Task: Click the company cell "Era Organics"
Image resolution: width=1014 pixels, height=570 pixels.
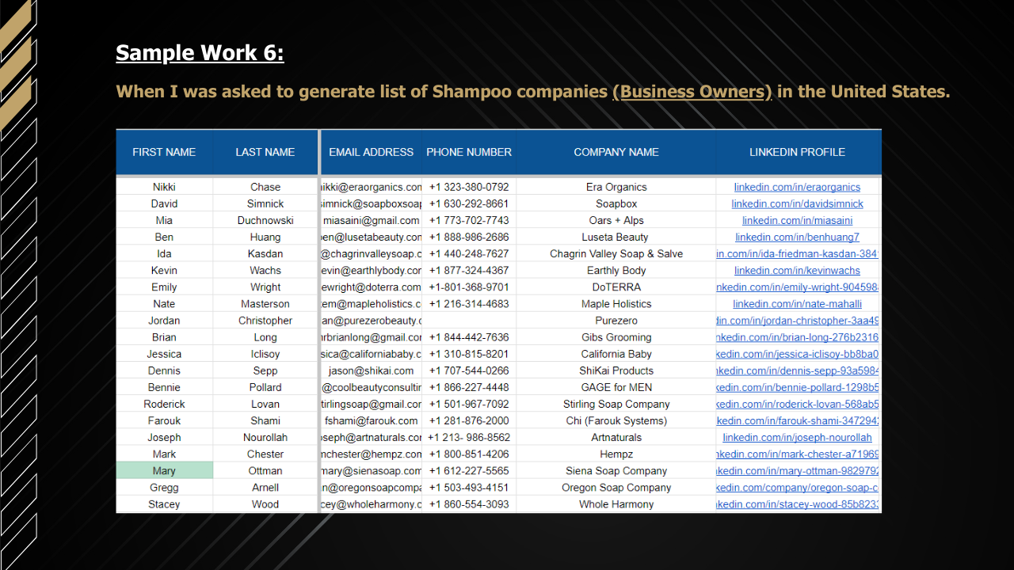Action: coord(616,188)
